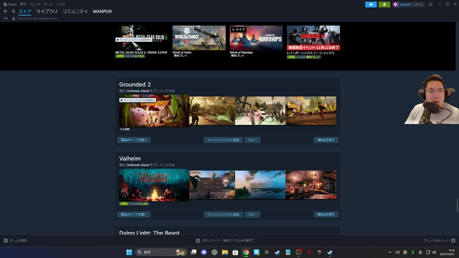Screen dimensions: 459x258
Task: Switch to the ライブラリ tab
Action: tap(47, 11)
